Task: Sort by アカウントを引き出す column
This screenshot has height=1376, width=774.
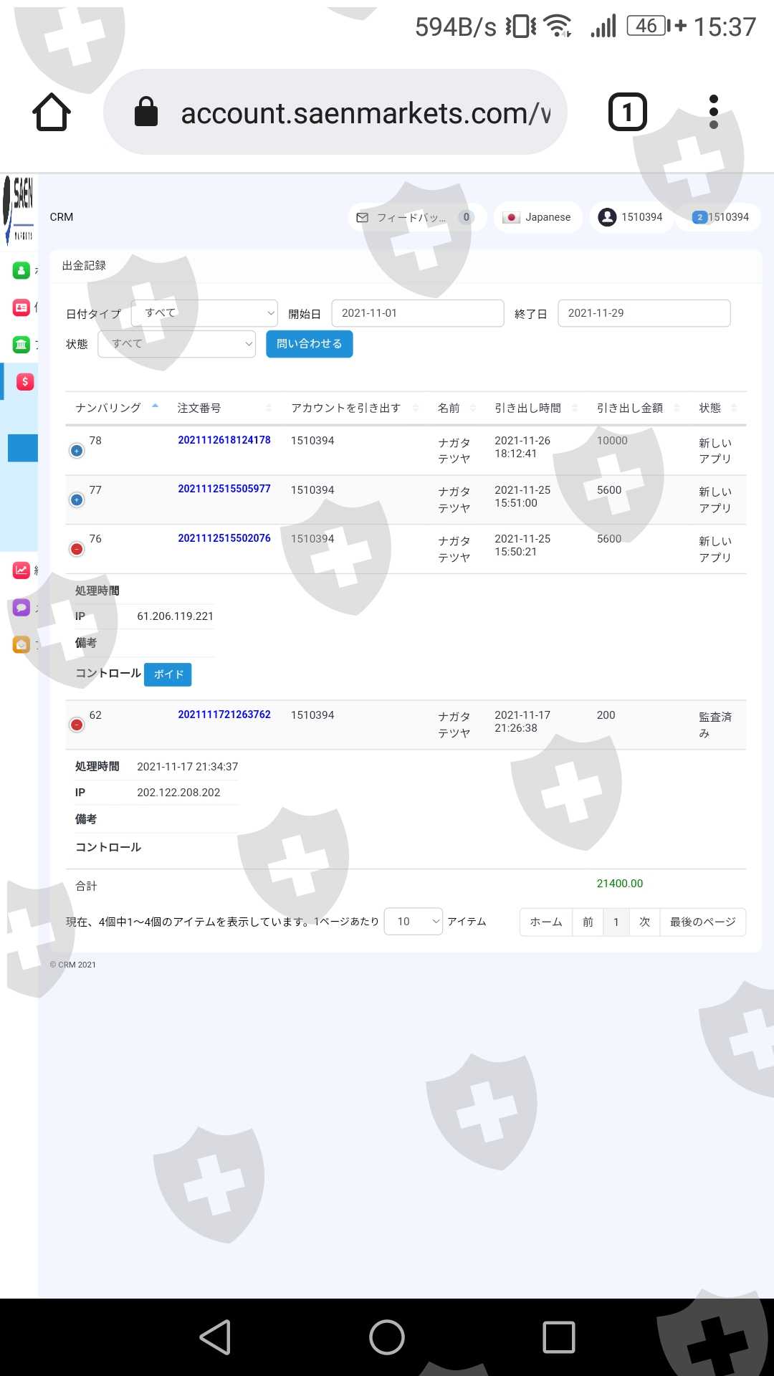Action: pos(354,408)
